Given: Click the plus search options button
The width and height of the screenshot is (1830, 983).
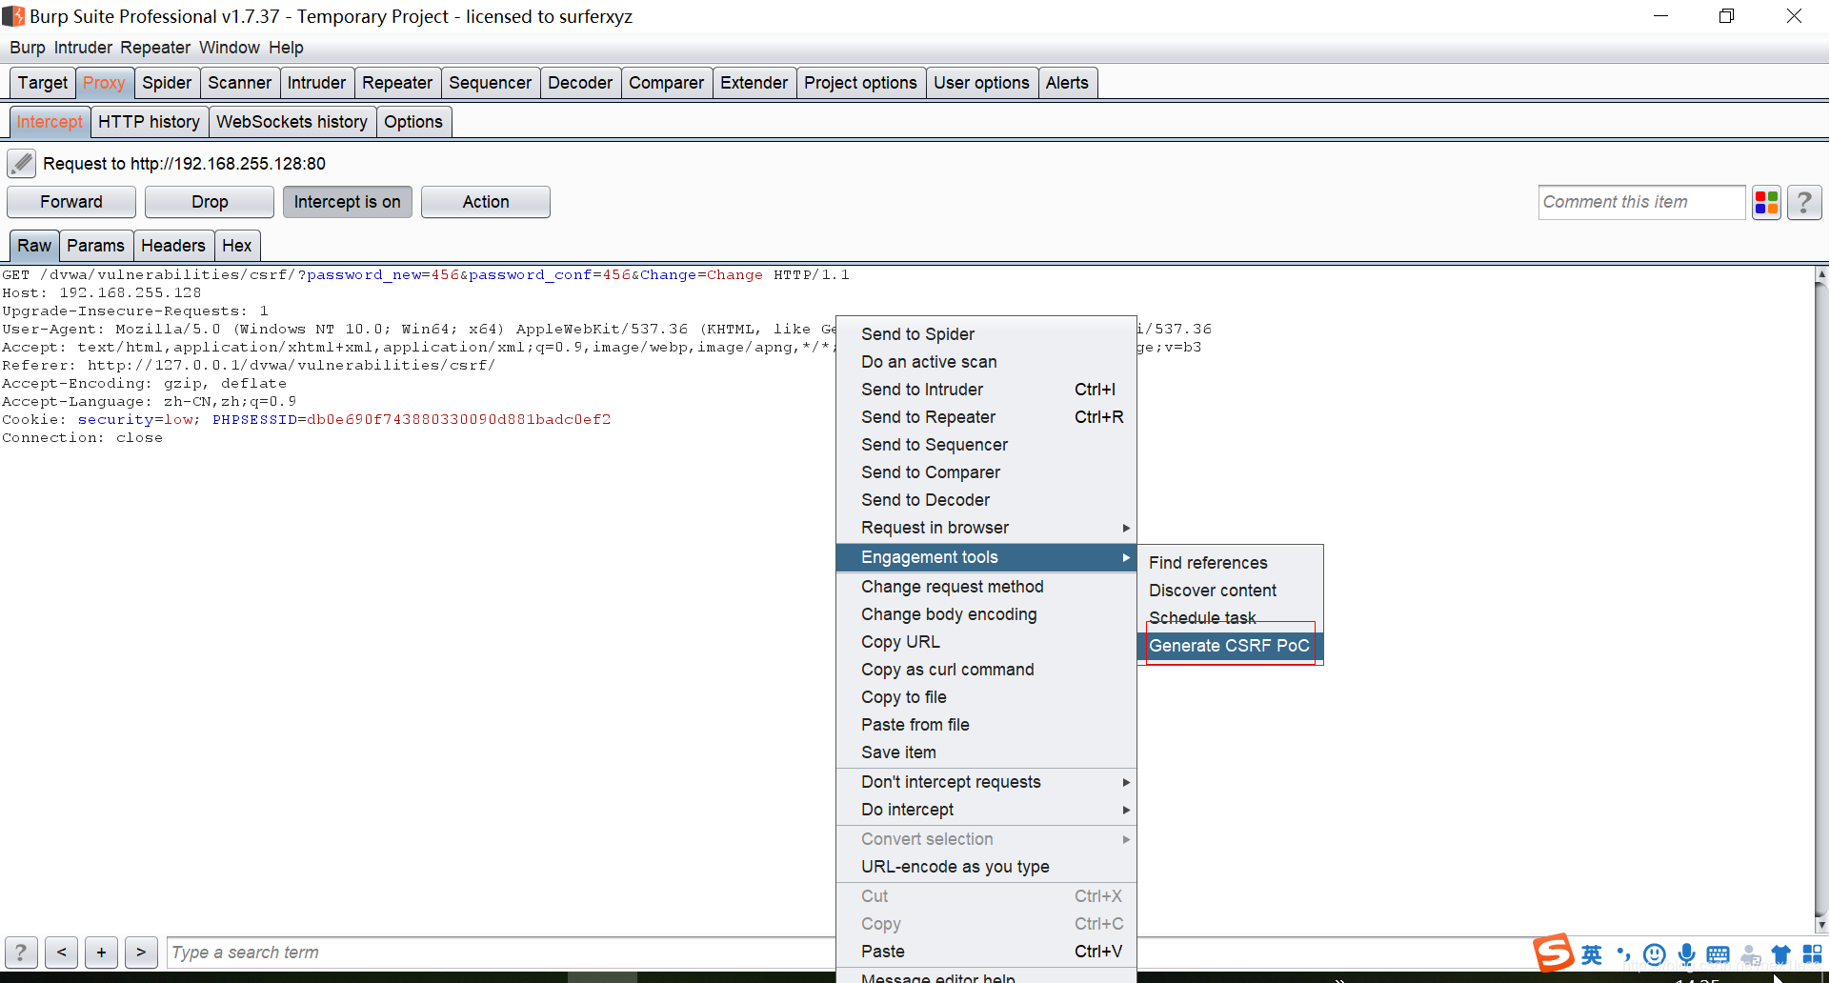Looking at the screenshot, I should [101, 952].
